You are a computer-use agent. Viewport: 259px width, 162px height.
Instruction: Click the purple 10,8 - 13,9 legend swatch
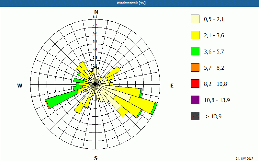(195, 100)
